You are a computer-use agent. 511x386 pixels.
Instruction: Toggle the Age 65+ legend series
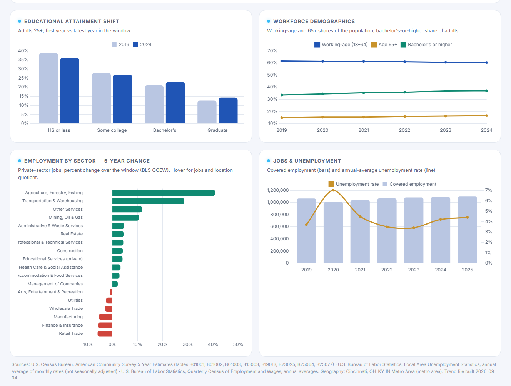(384, 45)
